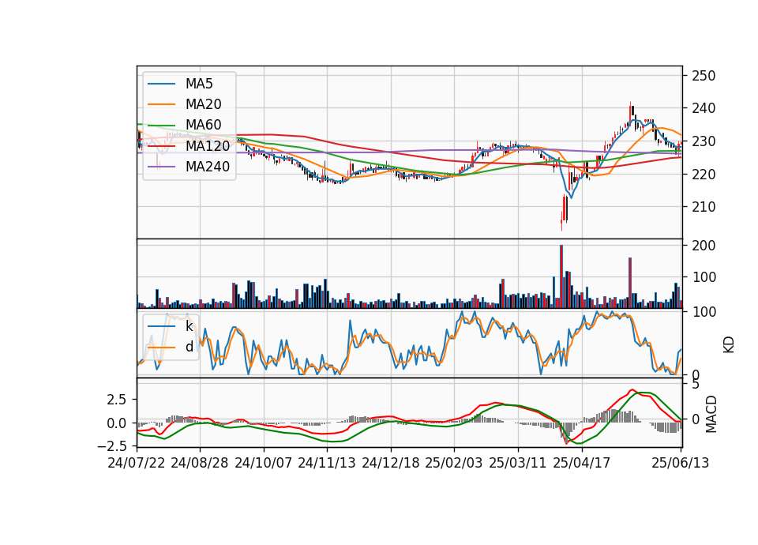Click the MACD axis title
This screenshot has width=758, height=545.
[711, 415]
